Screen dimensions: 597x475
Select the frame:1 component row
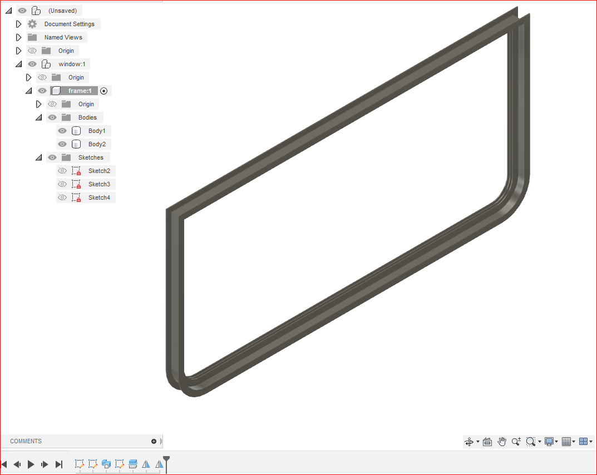pyautogui.click(x=74, y=91)
